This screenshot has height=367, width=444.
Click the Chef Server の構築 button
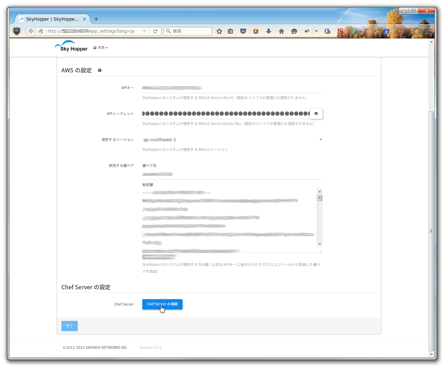click(162, 304)
